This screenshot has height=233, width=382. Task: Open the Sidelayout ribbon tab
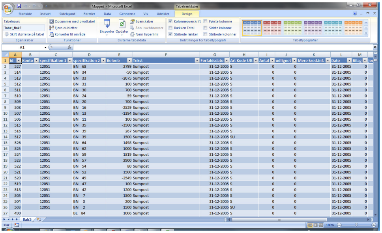pos(67,14)
